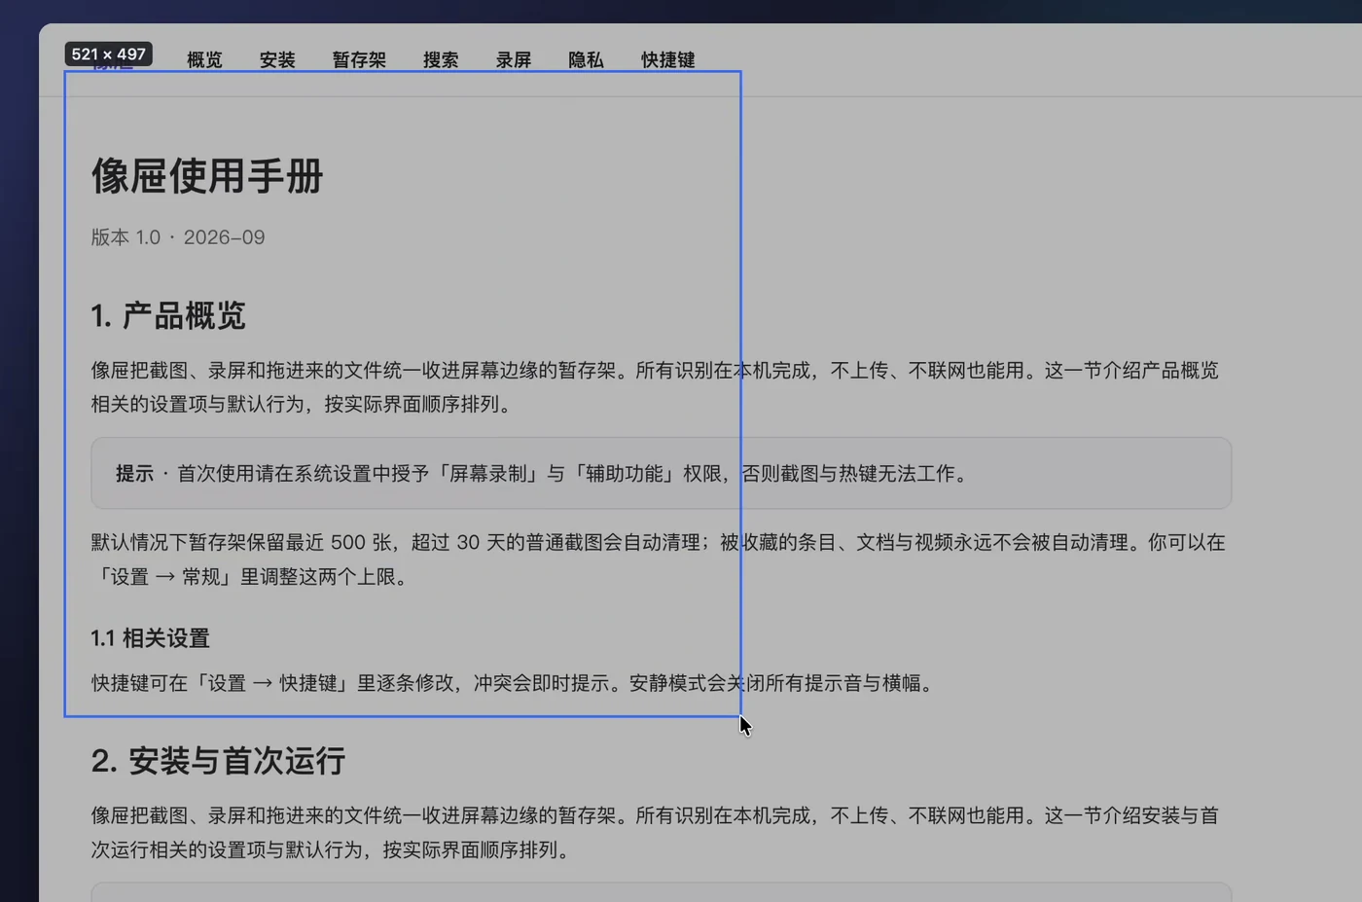Click the 提示 callout about 屏幕录制 permissions
The width and height of the screenshot is (1362, 902).
662,473
